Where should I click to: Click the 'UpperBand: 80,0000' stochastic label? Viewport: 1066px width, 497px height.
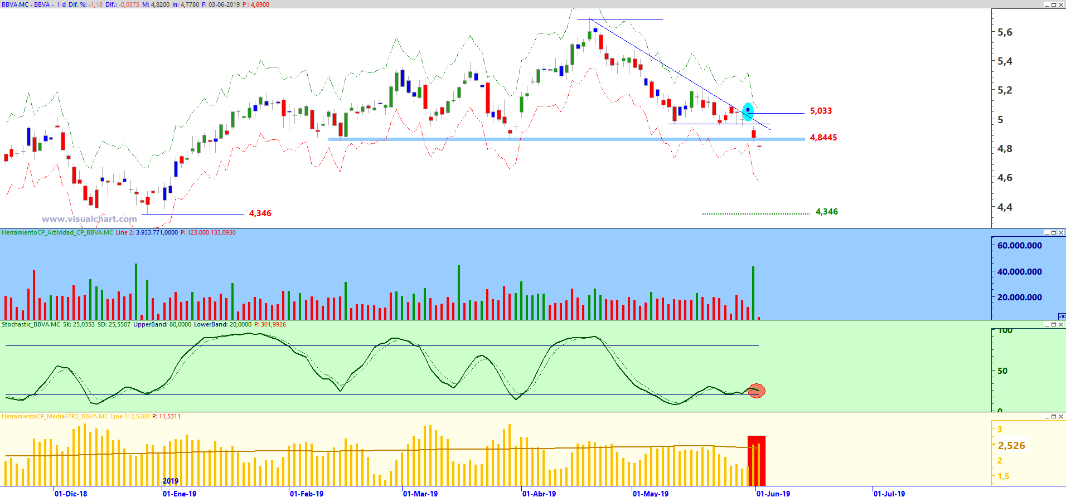click(x=162, y=324)
